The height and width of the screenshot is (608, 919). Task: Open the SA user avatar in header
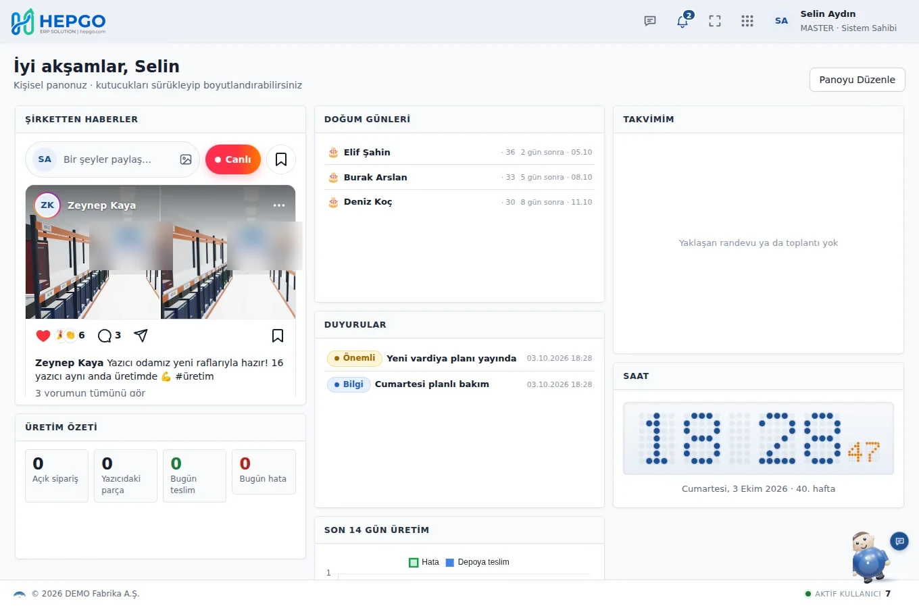tap(781, 21)
